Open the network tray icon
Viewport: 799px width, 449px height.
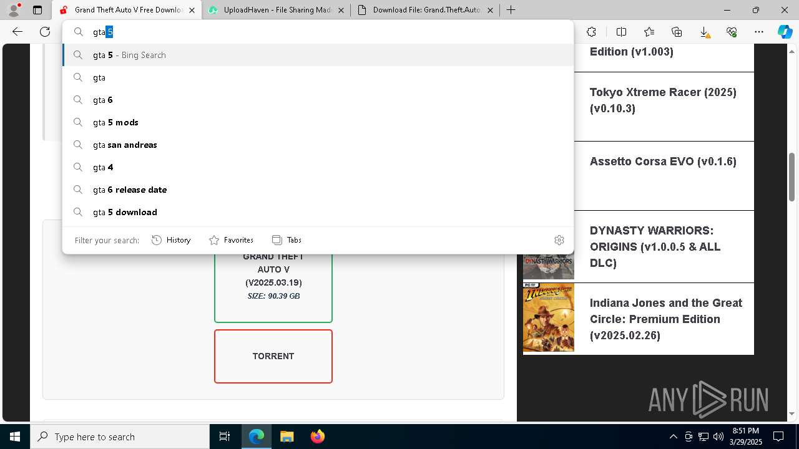(x=703, y=437)
